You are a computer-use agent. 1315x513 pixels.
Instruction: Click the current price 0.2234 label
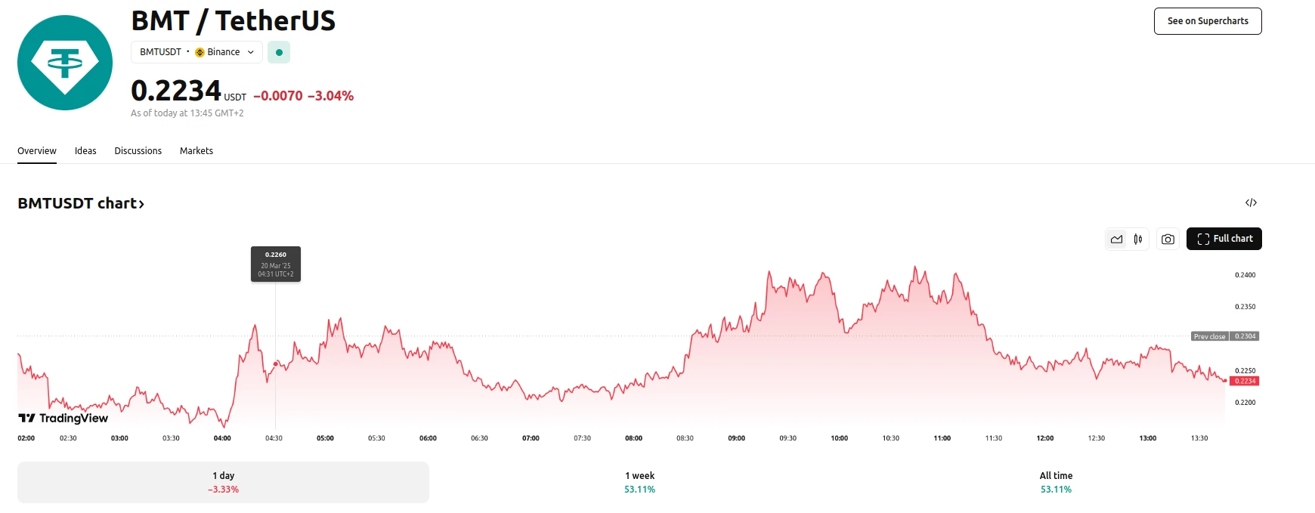click(x=1244, y=381)
